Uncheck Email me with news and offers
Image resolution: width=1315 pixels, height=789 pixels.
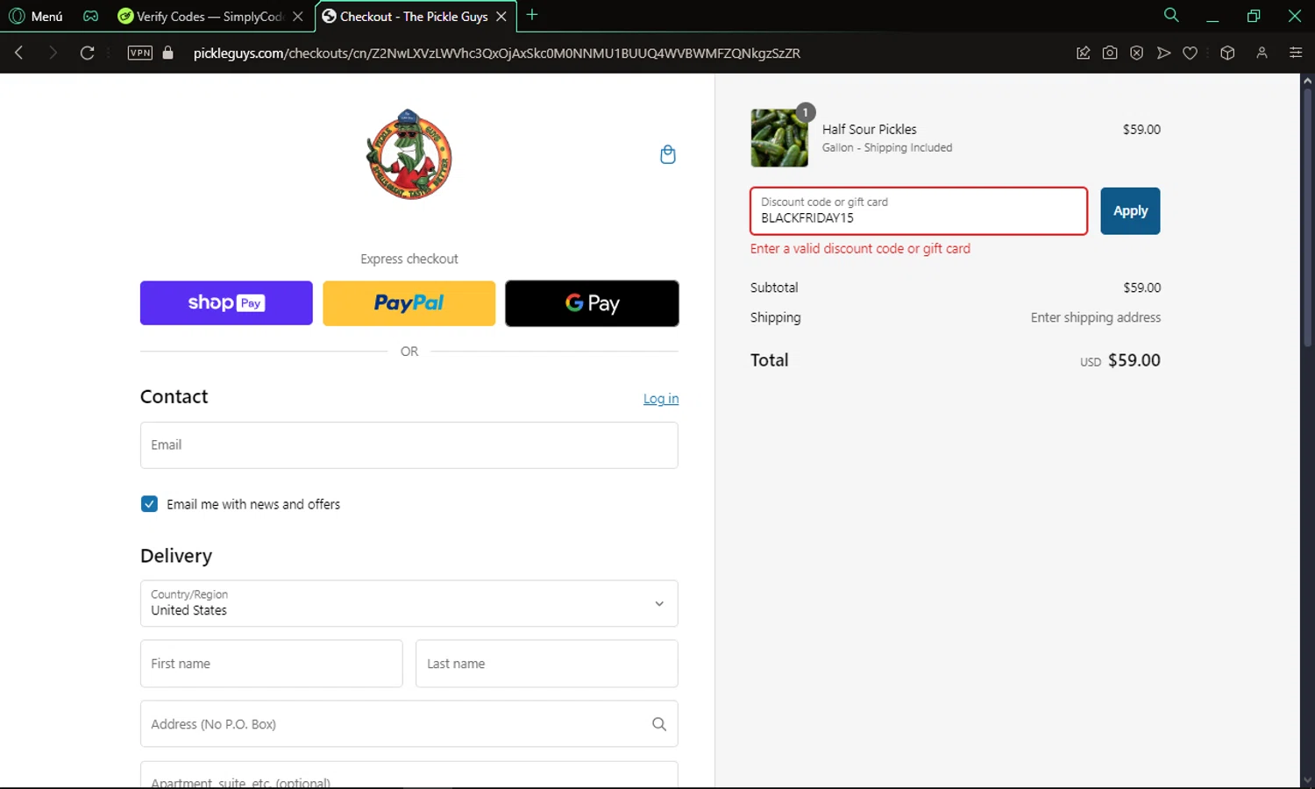(149, 504)
